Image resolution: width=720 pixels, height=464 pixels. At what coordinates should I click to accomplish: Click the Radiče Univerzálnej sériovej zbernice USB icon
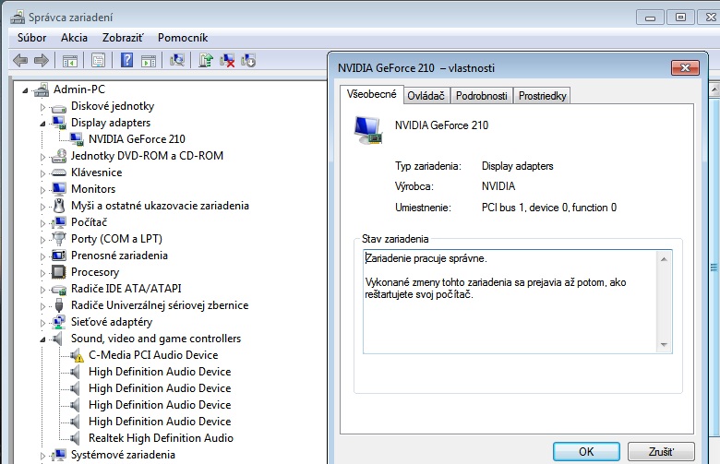pos(59,305)
